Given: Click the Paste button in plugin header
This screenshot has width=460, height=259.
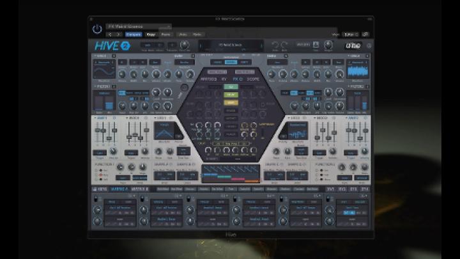Looking at the screenshot, I should click(x=165, y=35).
